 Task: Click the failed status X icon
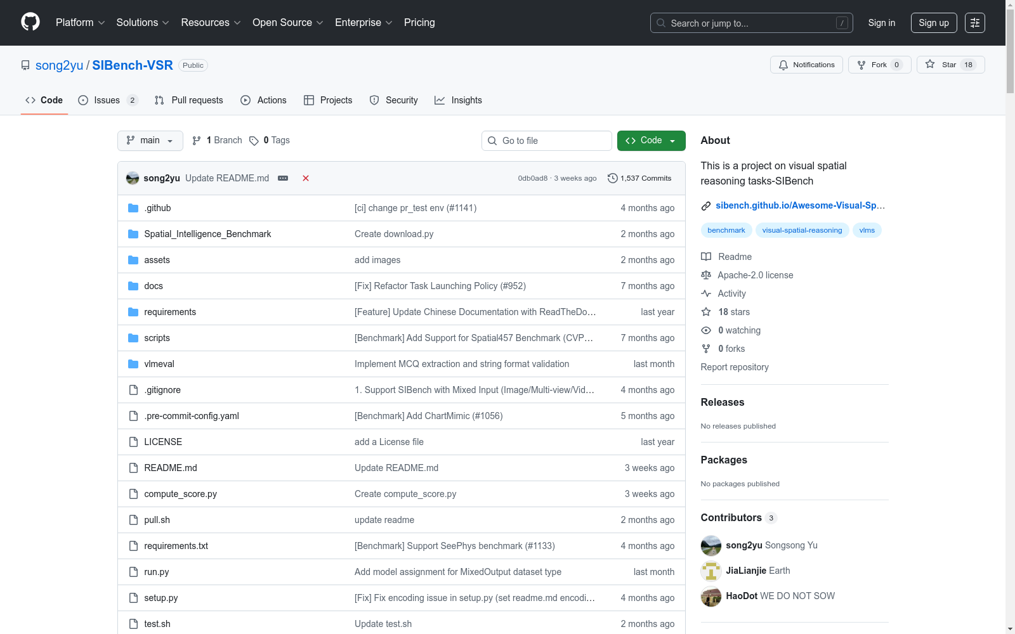[x=306, y=178]
